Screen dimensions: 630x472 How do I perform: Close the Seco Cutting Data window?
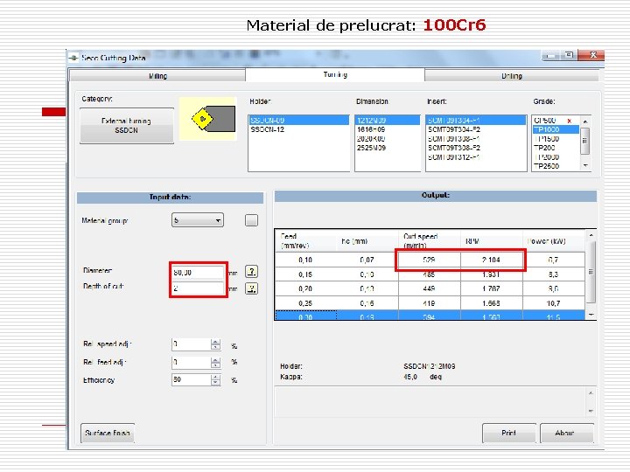point(593,55)
